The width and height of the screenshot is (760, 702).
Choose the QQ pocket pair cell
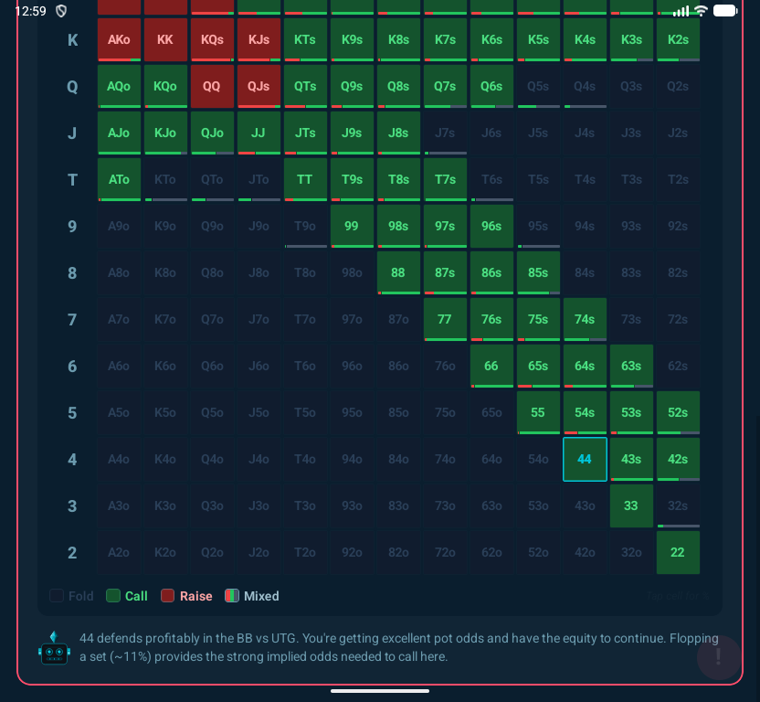(212, 87)
